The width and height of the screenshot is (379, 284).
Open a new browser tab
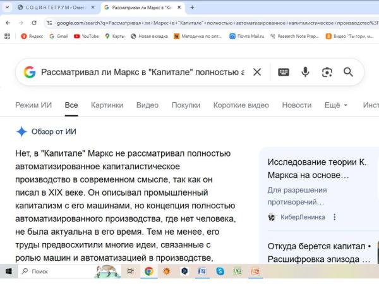pos(192,8)
